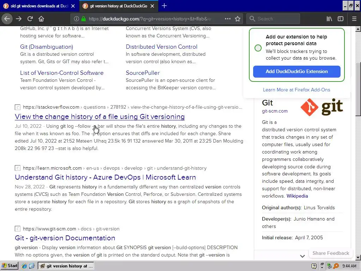Launch Internet Explorer from quick launch
Viewport: 361px width, 271px height.
pyautogui.click(x=24, y=266)
